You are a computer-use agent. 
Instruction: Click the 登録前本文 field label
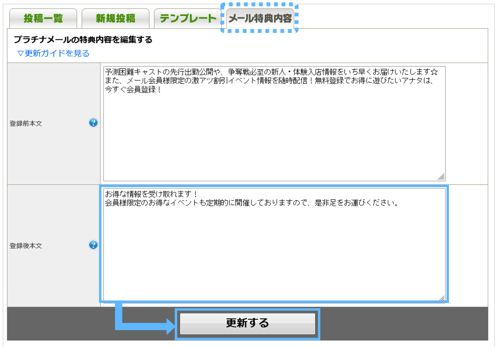(x=26, y=124)
